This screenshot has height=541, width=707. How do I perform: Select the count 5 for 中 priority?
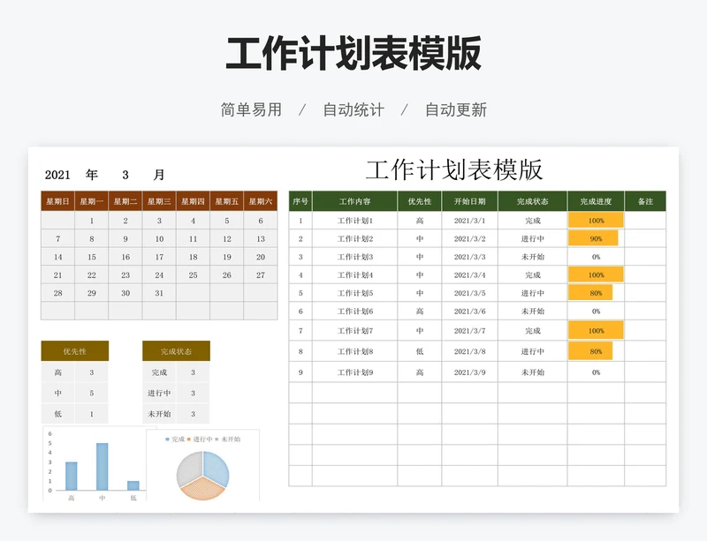coord(92,393)
